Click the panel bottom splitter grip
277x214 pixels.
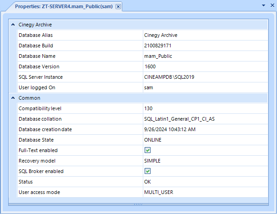(x=138, y=204)
